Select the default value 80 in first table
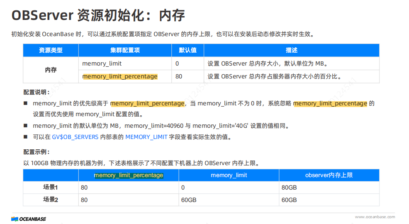Screen dimensions: 409x224 click(179, 76)
